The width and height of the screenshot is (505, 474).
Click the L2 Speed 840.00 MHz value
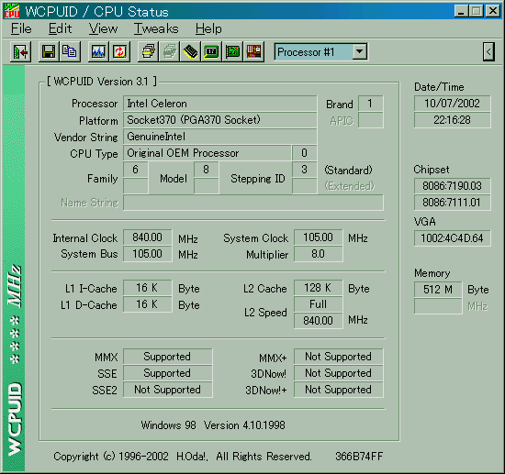click(318, 321)
